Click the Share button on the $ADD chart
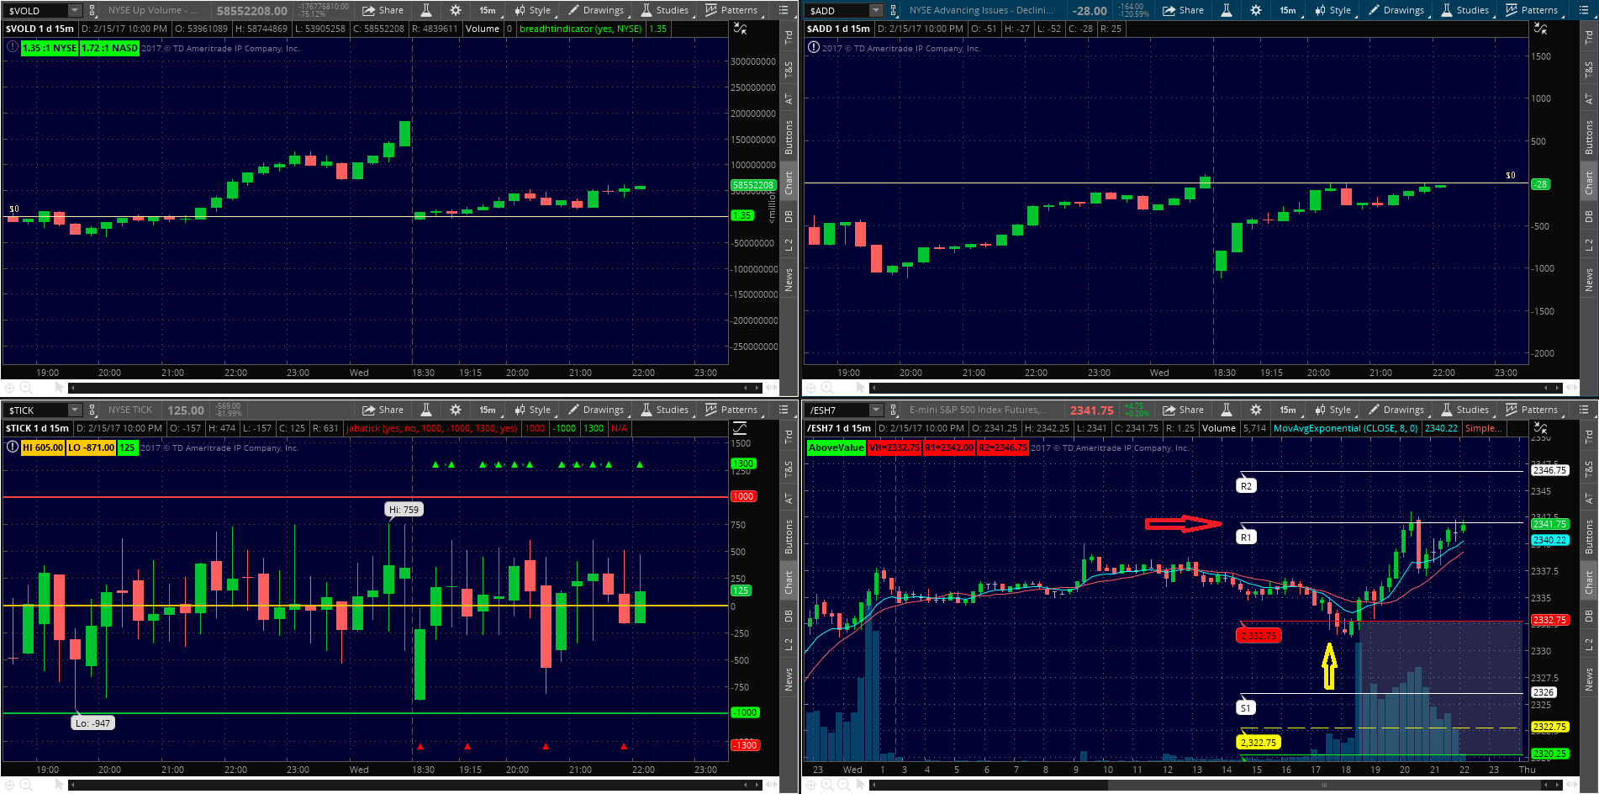The image size is (1599, 794). click(1184, 10)
